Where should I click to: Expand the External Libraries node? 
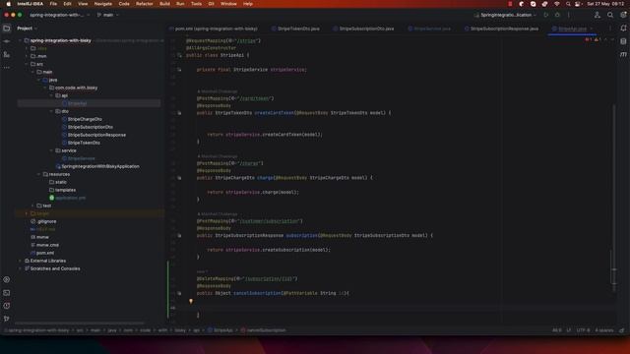20,261
